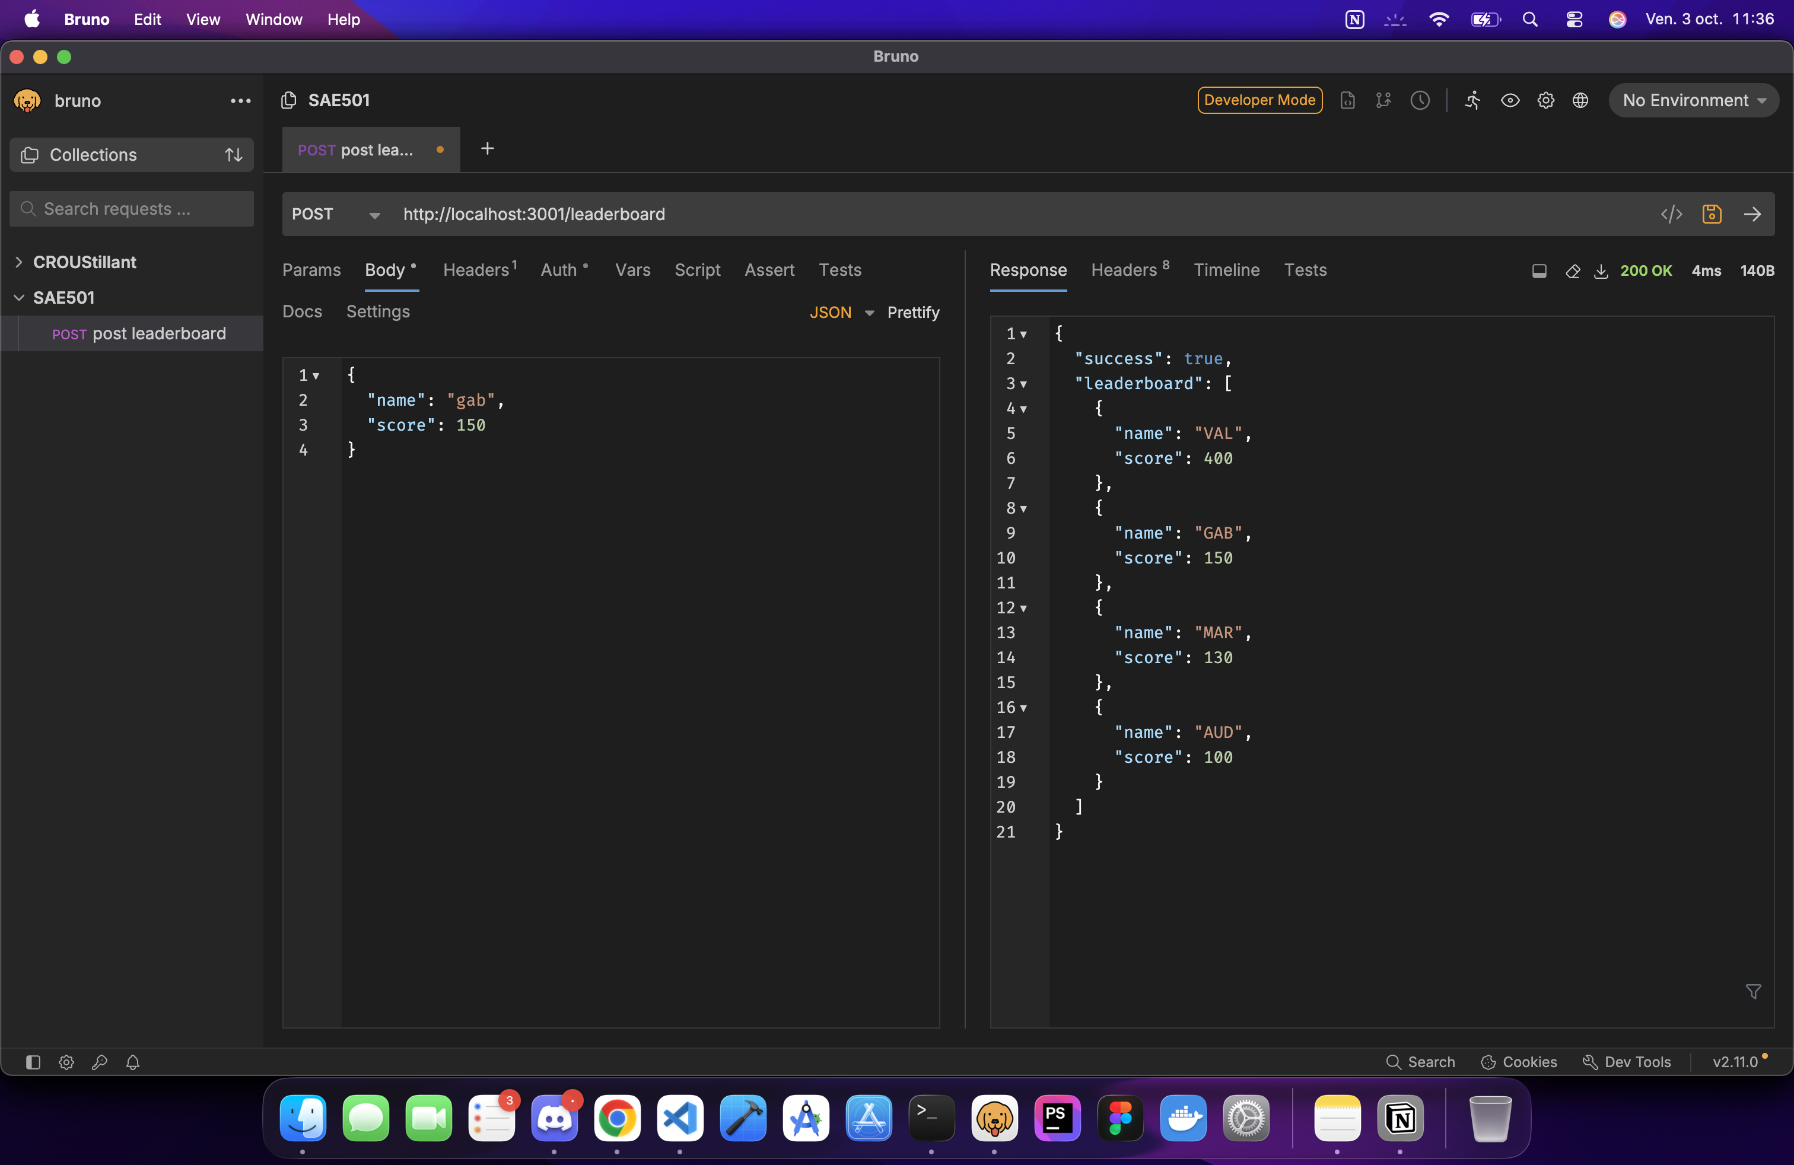Image resolution: width=1794 pixels, height=1165 pixels.
Task: Click the response filter funnel icon
Action: pos(1753,992)
